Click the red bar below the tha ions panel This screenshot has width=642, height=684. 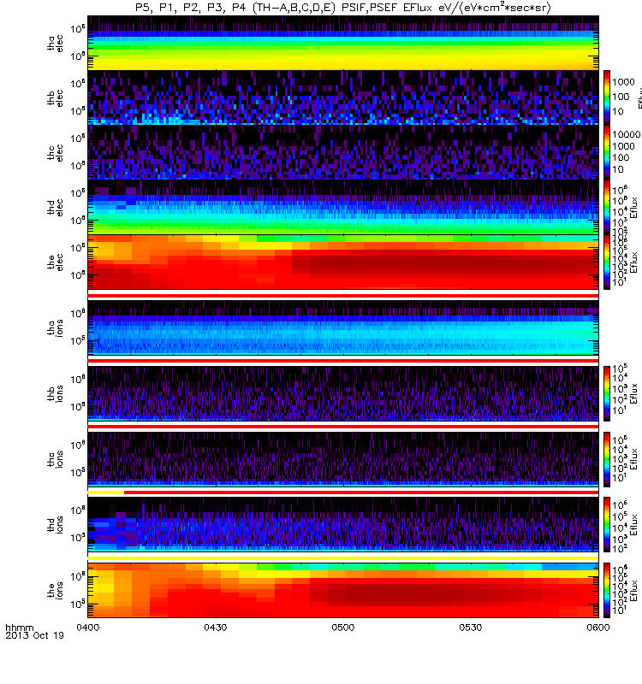point(343,361)
